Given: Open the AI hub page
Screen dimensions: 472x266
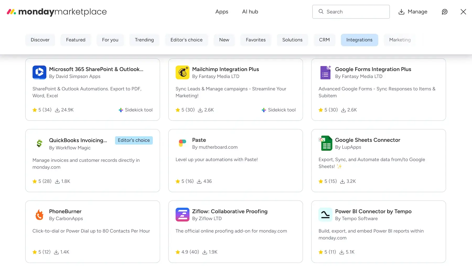Looking at the screenshot, I should pos(250,12).
